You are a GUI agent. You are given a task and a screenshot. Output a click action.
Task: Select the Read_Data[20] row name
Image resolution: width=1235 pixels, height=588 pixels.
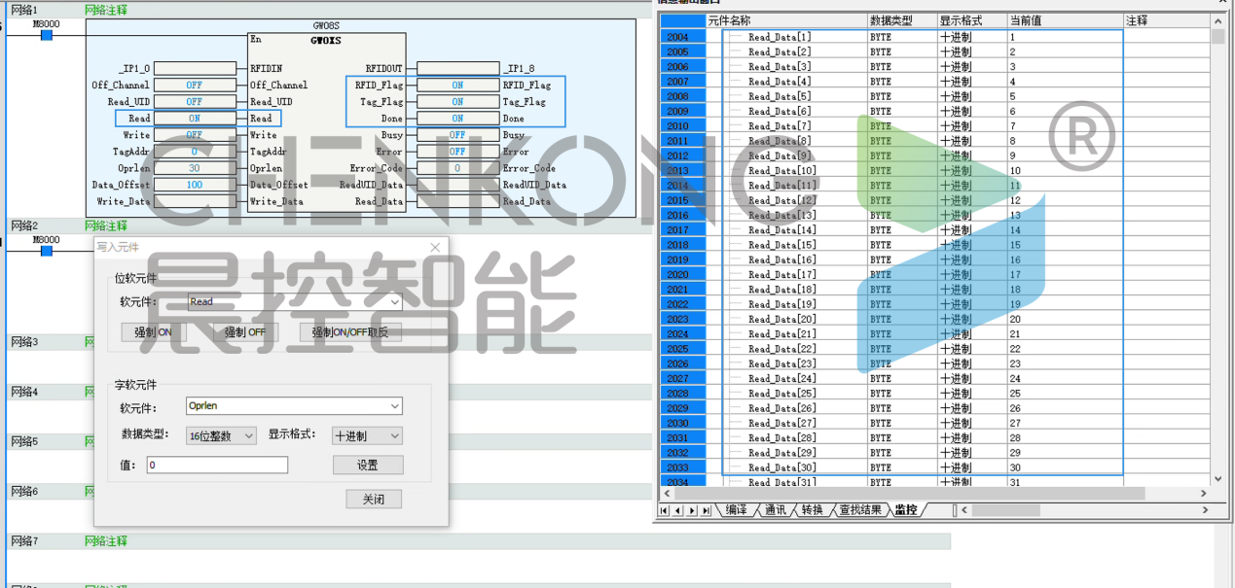point(782,320)
